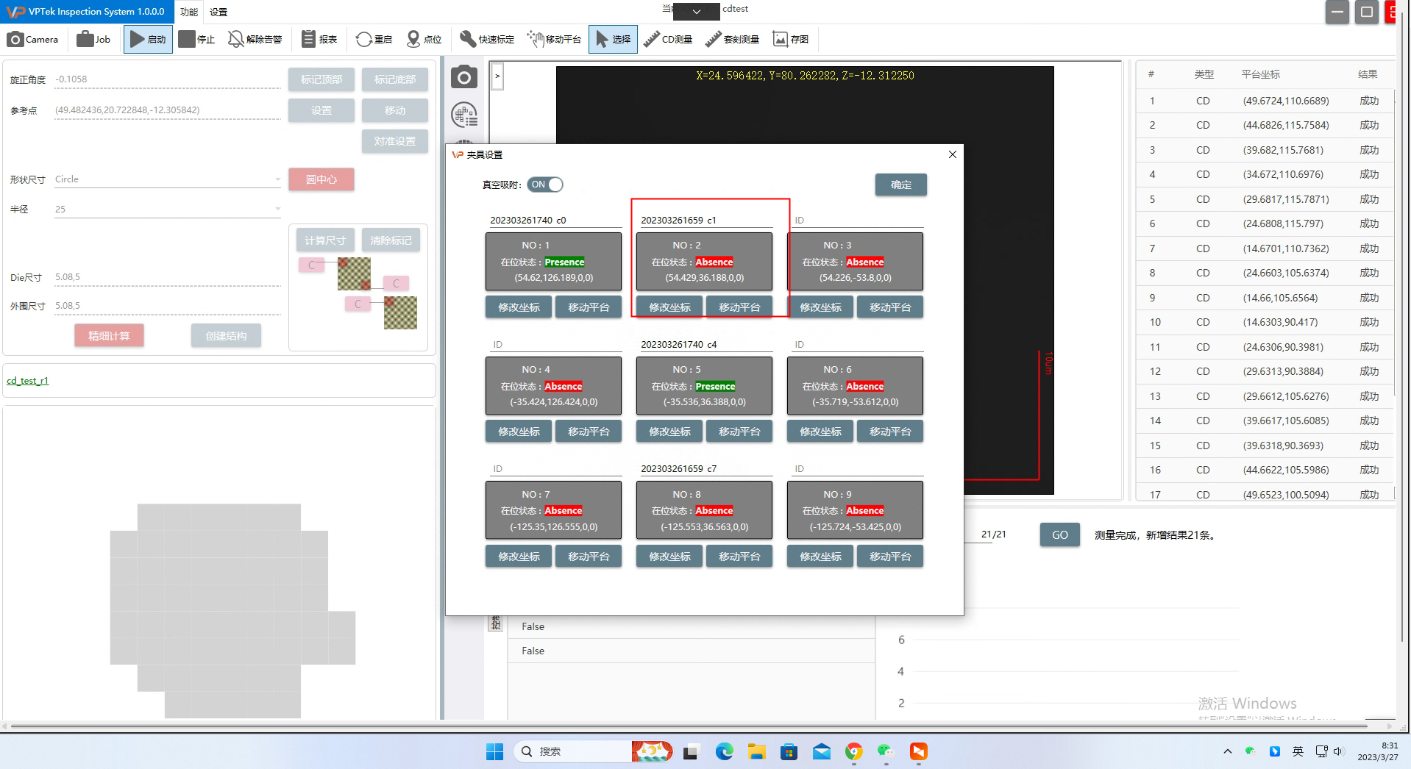Switch to the 功能 tab
The image size is (1411, 769).
point(189,12)
